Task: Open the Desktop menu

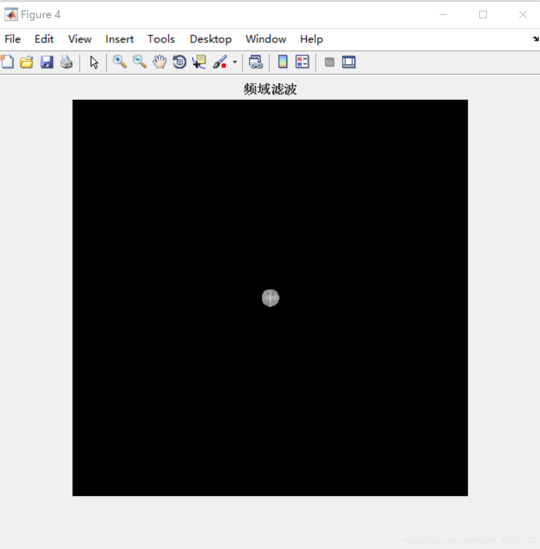Action: coord(211,39)
